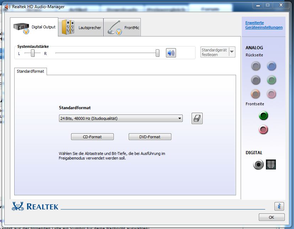The width and height of the screenshot is (294, 229).
Task: Open the Lautsprecher tab
Action: click(x=81, y=27)
